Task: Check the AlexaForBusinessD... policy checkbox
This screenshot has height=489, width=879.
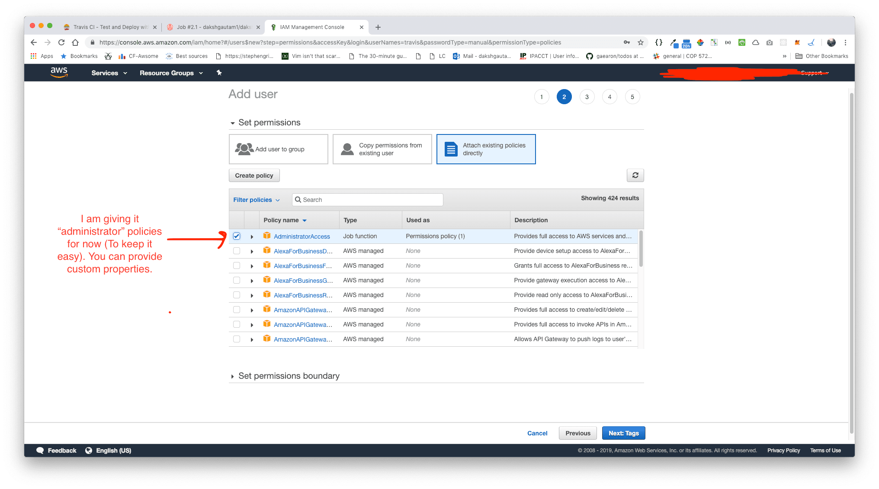Action: (237, 251)
